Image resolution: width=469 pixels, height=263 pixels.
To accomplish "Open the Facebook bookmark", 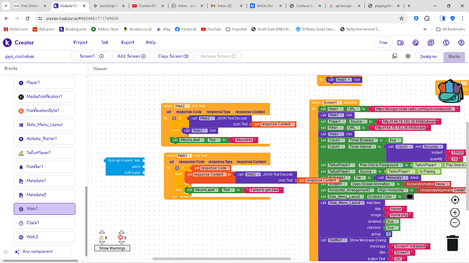I will (186, 29).
